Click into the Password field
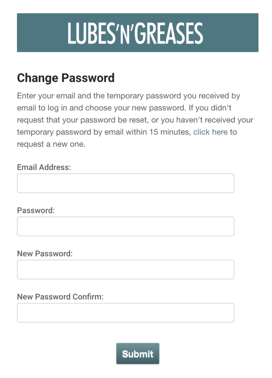Viewport: 272px width, 378px height. click(125, 226)
